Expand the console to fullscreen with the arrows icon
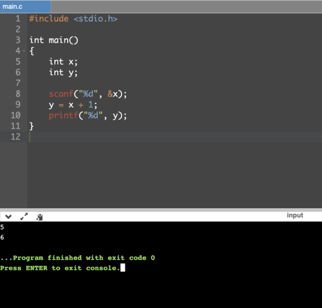 pos(24,217)
